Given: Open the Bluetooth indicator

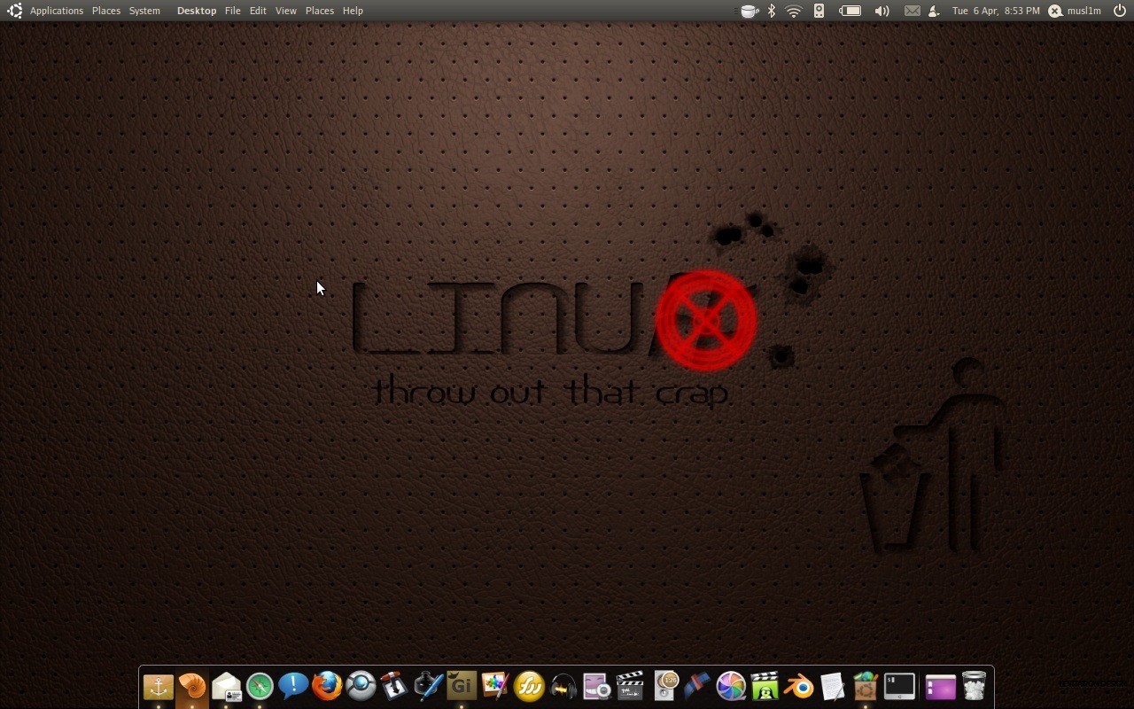Looking at the screenshot, I should [772, 11].
